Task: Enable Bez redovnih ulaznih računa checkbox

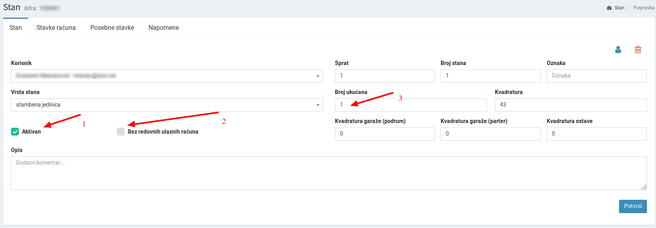Action: [x=121, y=132]
